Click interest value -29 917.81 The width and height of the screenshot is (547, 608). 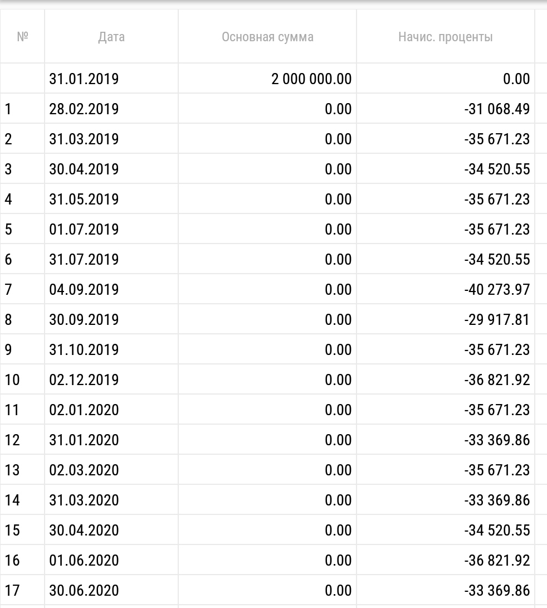(x=496, y=319)
